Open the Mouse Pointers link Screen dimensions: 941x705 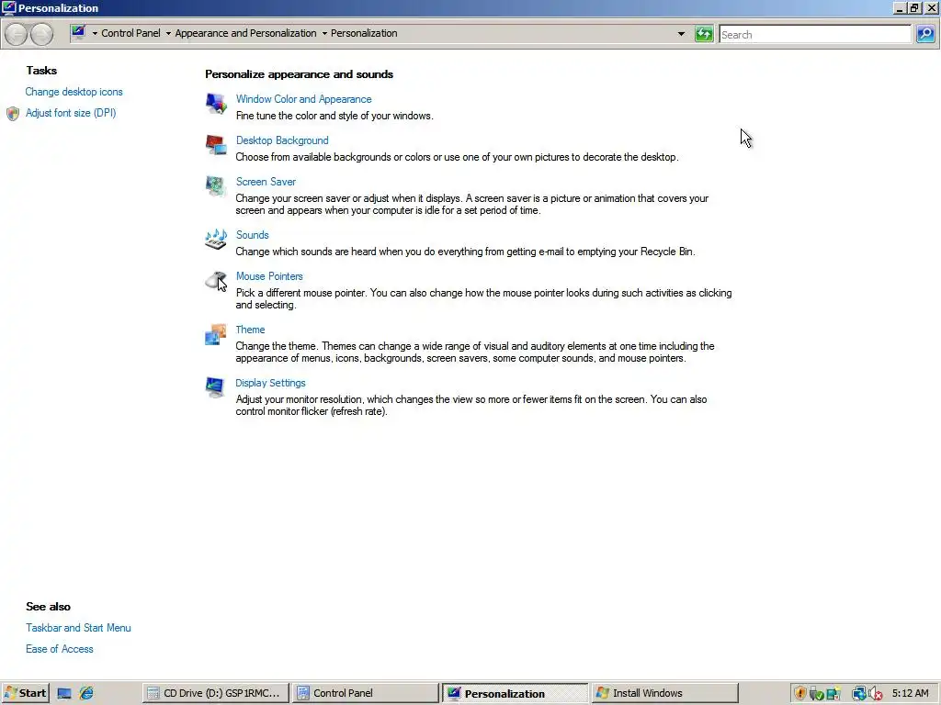[x=269, y=277]
